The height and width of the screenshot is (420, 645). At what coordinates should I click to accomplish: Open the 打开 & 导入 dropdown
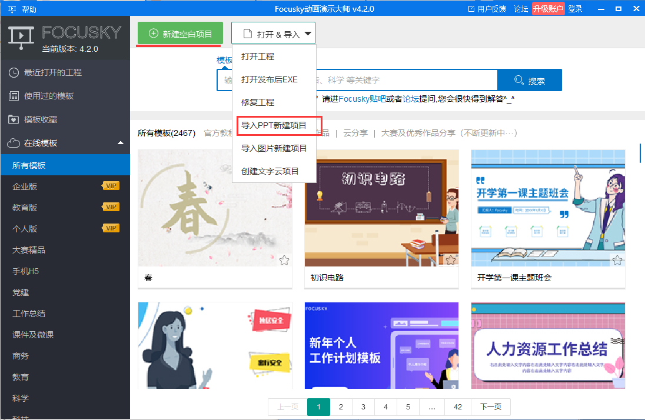273,33
